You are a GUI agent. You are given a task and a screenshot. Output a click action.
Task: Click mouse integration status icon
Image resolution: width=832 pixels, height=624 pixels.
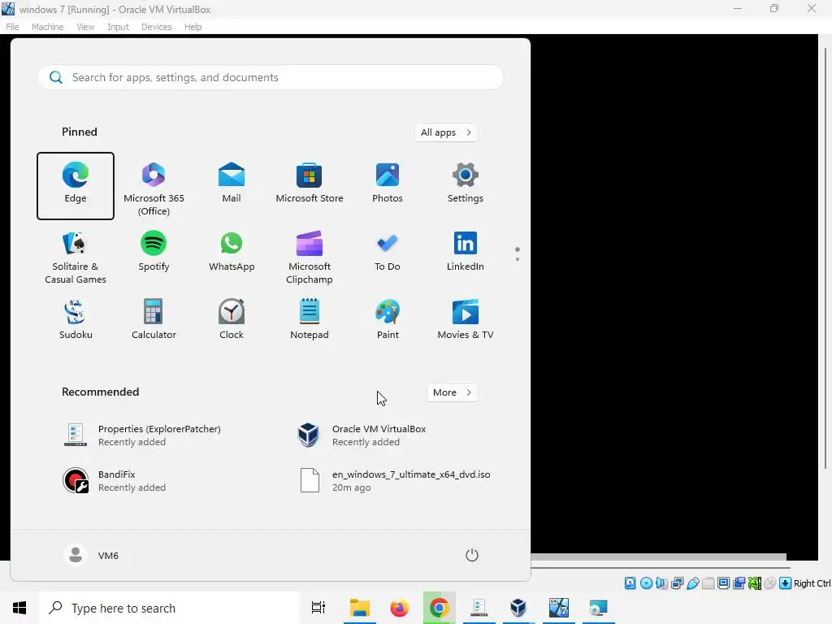pyautogui.click(x=770, y=583)
